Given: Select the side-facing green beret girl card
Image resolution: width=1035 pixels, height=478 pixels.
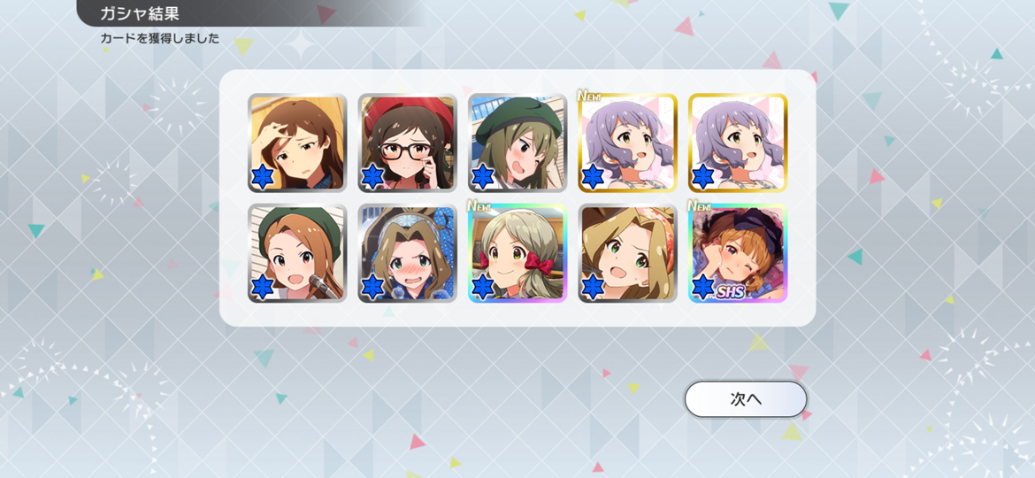Looking at the screenshot, I should pyautogui.click(x=517, y=143).
